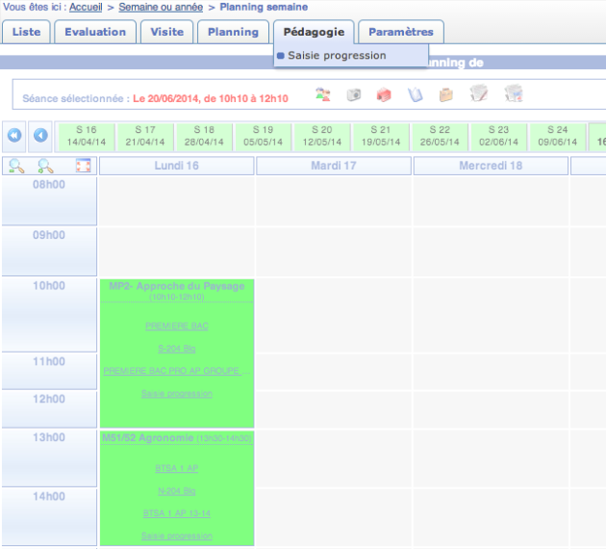Click the second magnifier zoom icon

pyautogui.click(x=47, y=167)
